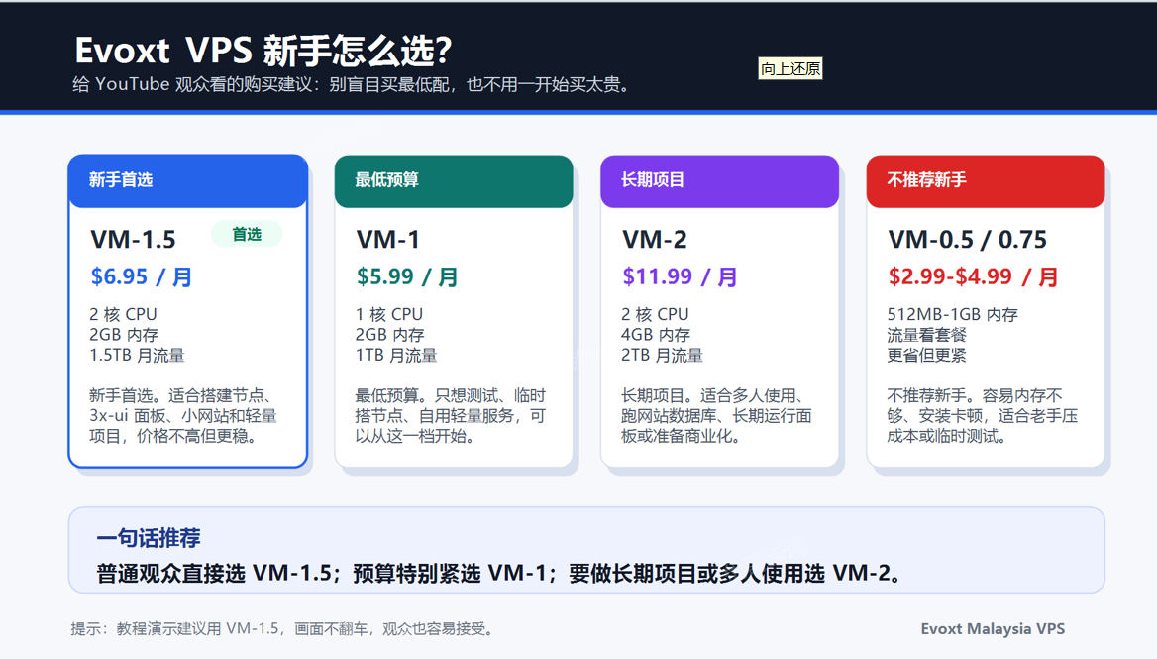The height and width of the screenshot is (659, 1157).
Task: Click the "一句话推荐" heading
Action: (x=149, y=538)
